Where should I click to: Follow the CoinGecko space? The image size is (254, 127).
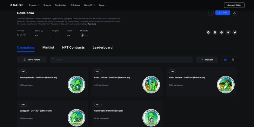tap(223, 13)
